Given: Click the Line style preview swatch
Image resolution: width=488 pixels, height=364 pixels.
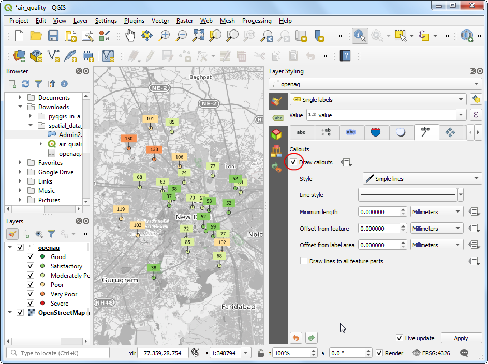Looking at the screenshot, I should coord(407,195).
